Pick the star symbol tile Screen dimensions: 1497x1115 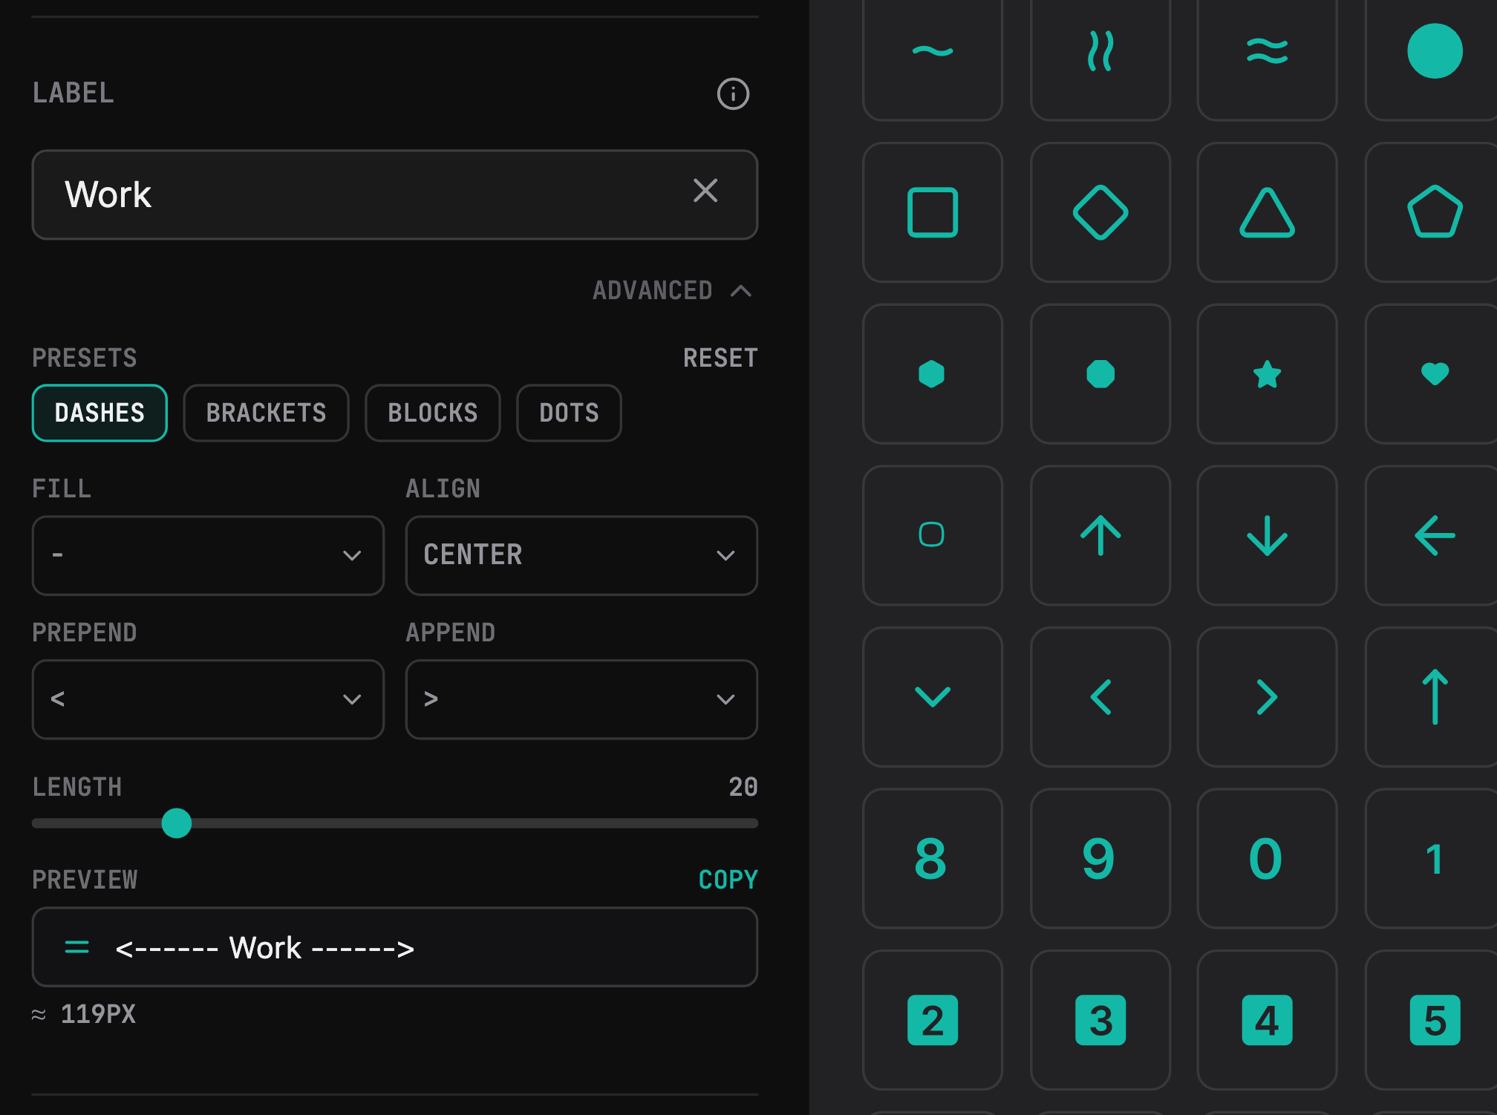tap(1268, 374)
